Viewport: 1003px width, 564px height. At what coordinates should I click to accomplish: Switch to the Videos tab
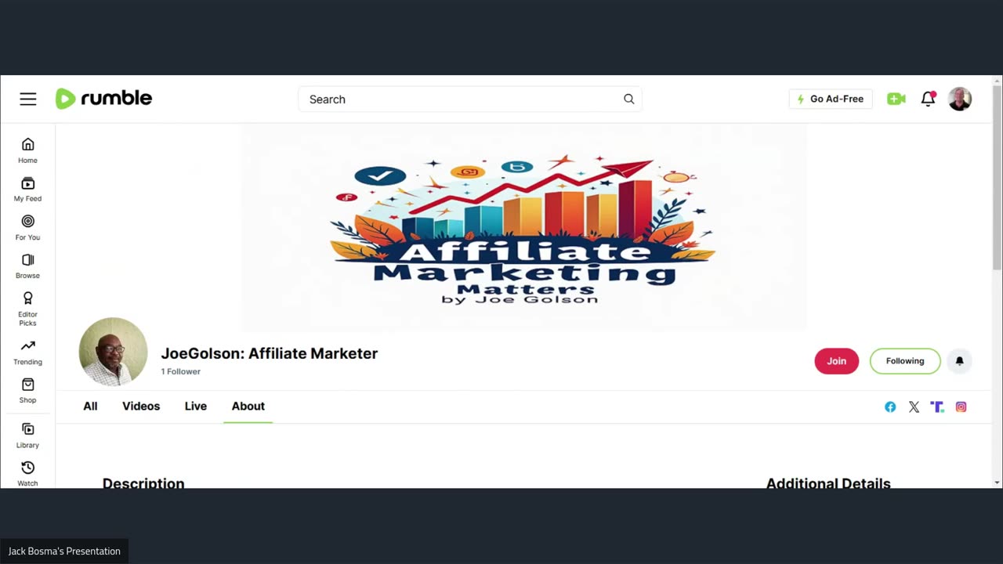tap(141, 406)
